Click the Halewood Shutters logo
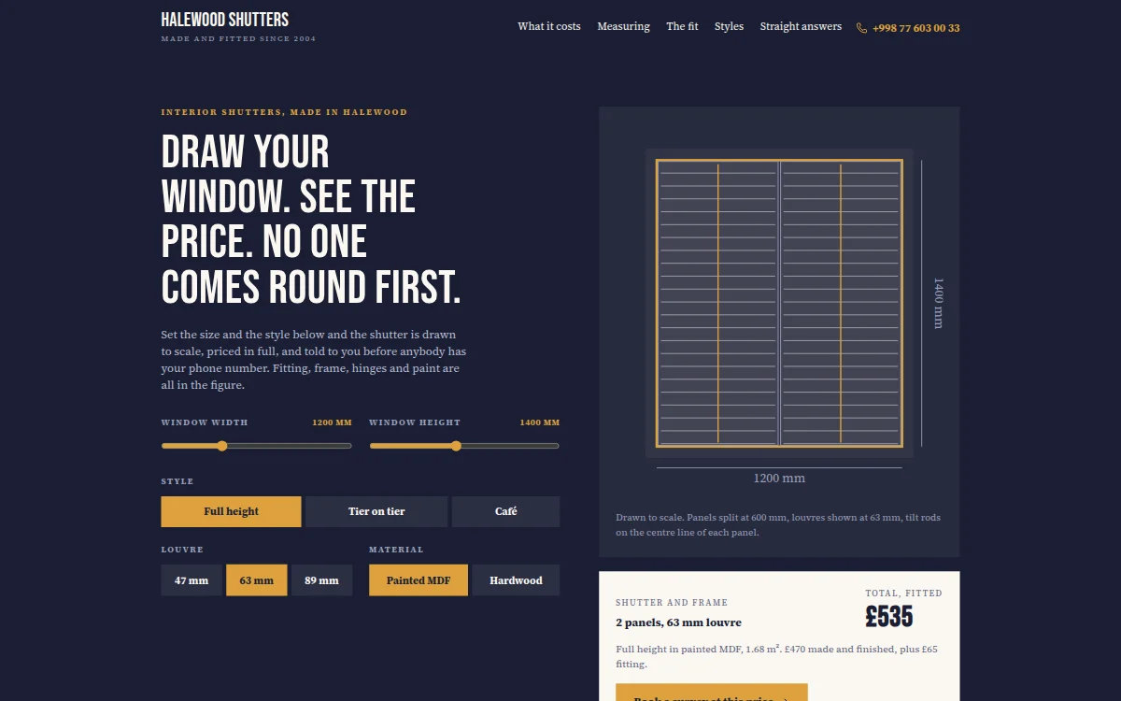The image size is (1121, 701). click(x=225, y=20)
